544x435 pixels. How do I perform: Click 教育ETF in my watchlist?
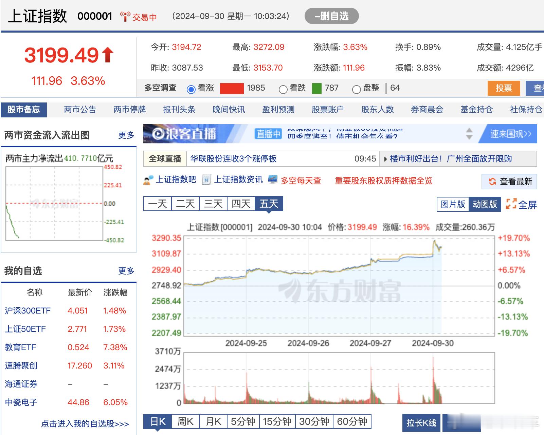(20, 347)
